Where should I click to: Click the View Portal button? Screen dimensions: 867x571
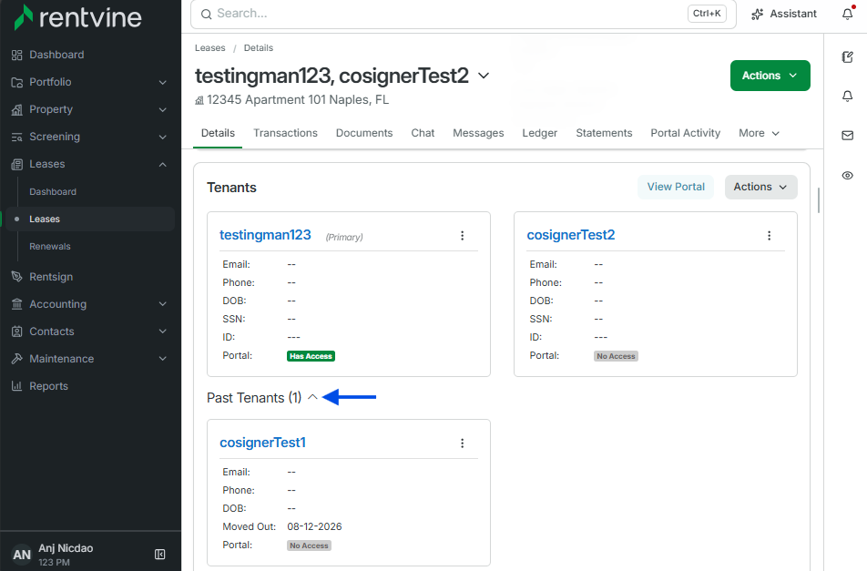676,187
